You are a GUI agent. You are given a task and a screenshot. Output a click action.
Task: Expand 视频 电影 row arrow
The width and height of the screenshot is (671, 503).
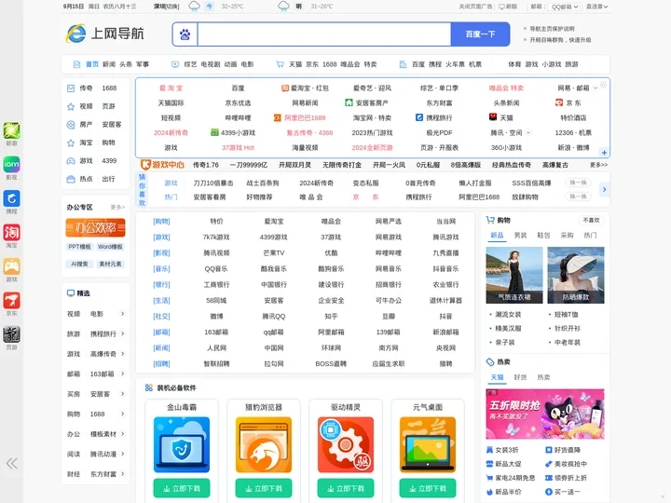122,314
